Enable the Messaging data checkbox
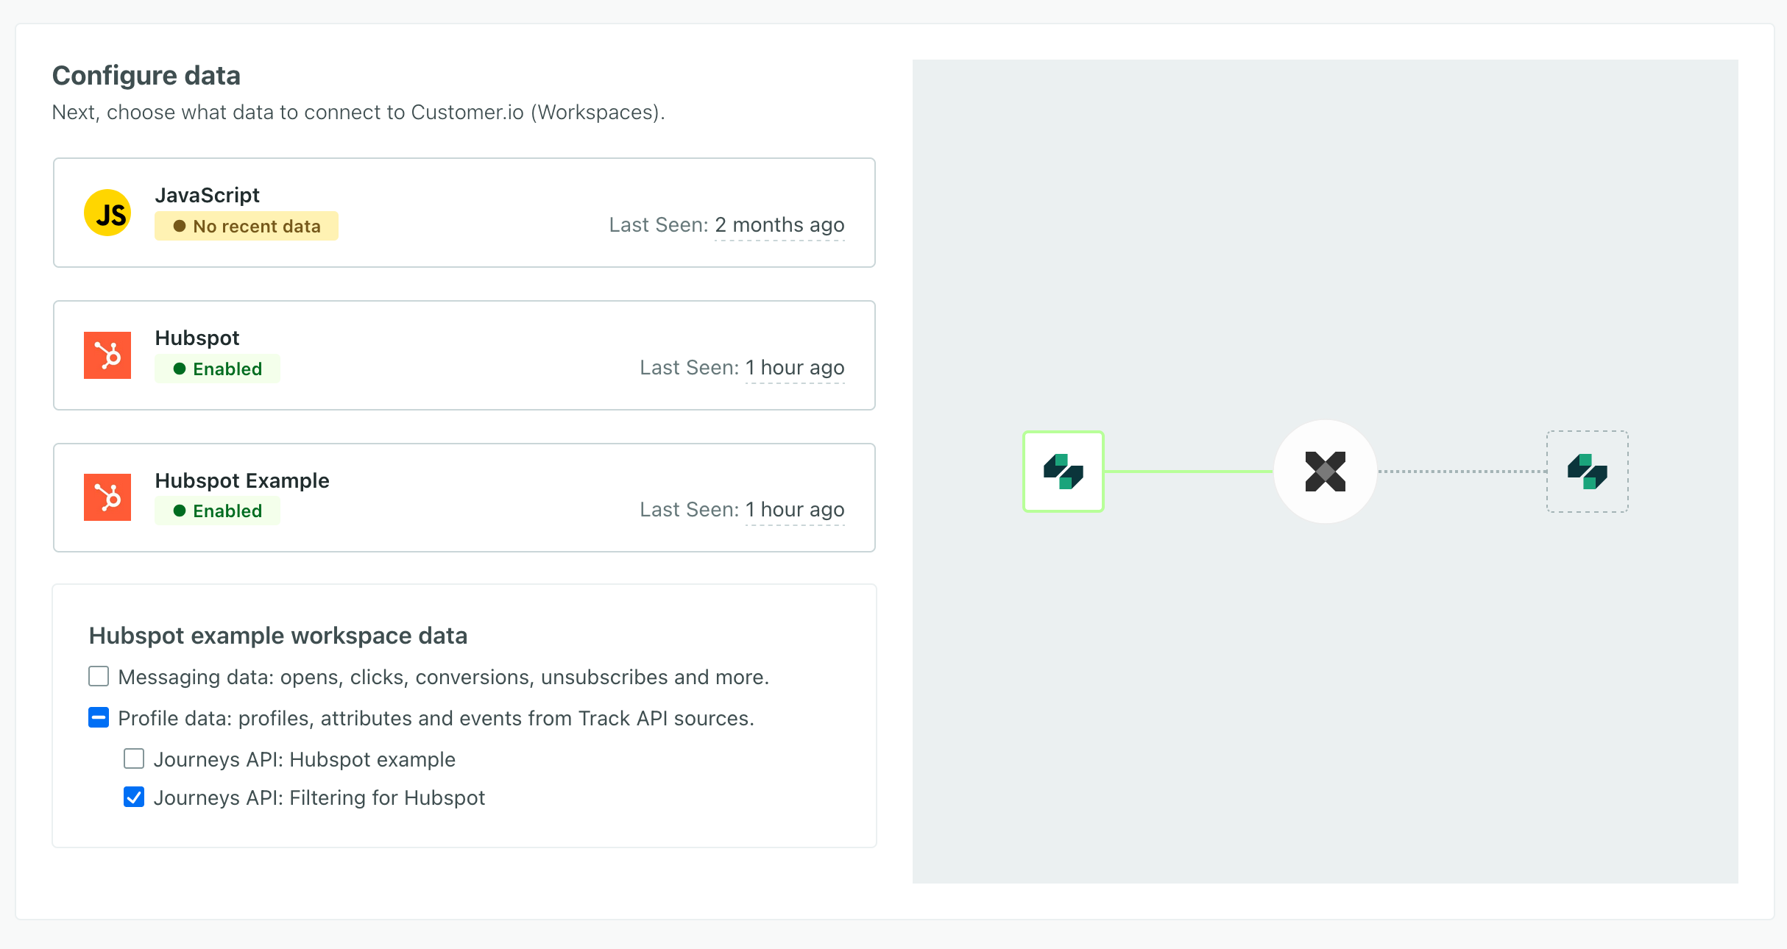 click(98, 676)
